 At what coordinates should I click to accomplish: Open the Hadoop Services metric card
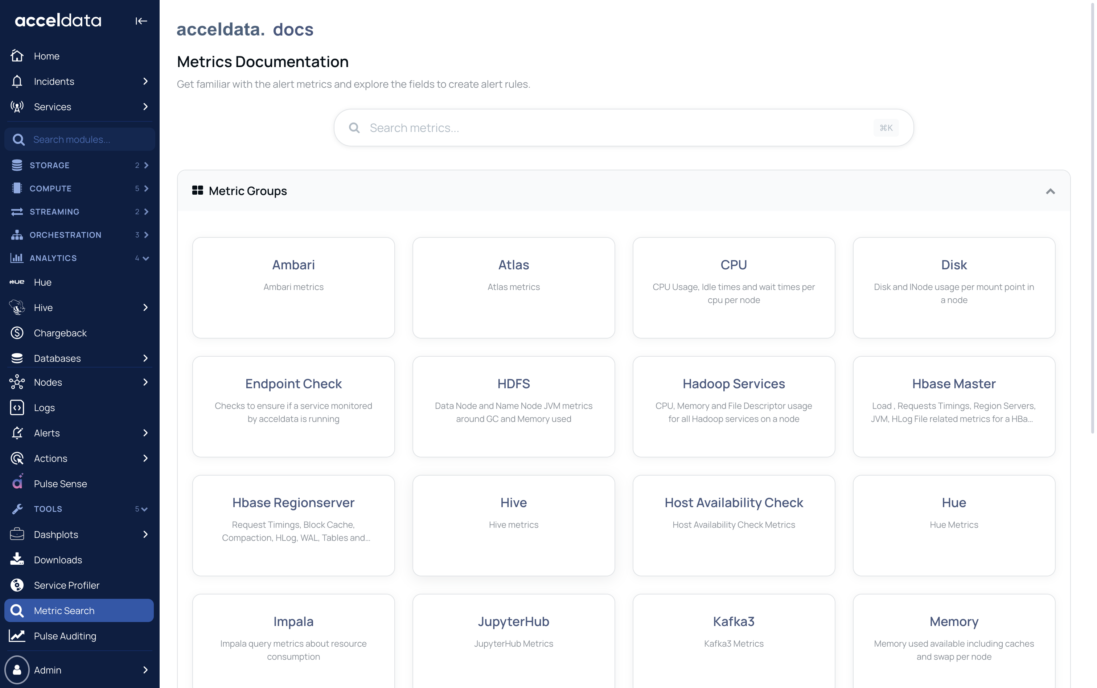click(x=734, y=407)
